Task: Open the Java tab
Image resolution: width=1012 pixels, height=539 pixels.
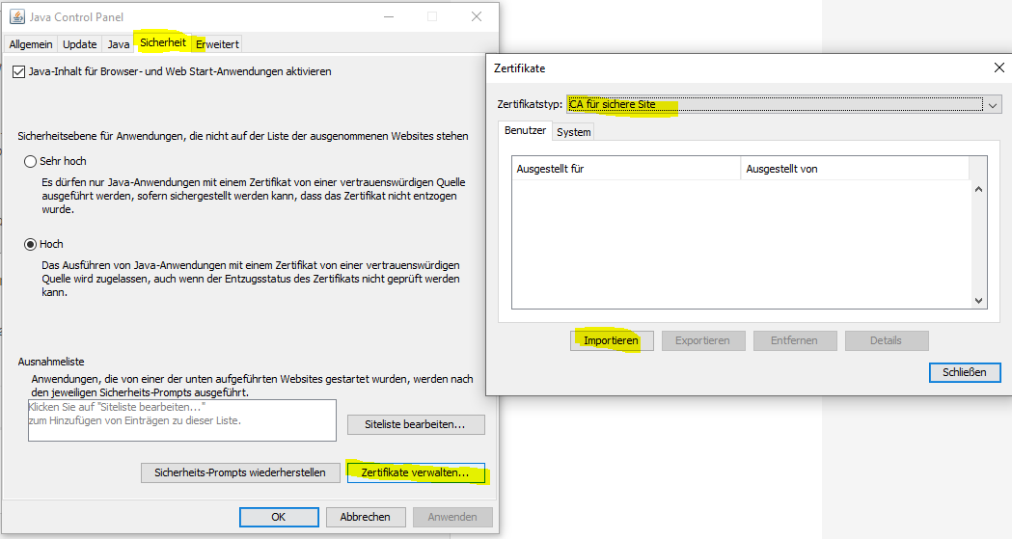Action: pyautogui.click(x=118, y=44)
